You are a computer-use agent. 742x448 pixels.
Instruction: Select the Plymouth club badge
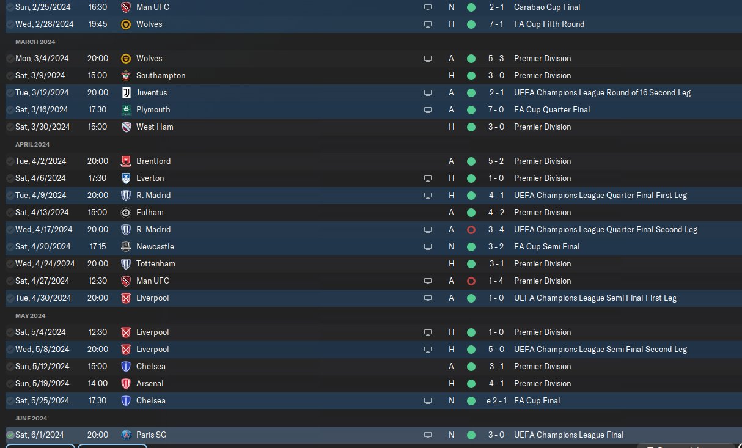126,110
